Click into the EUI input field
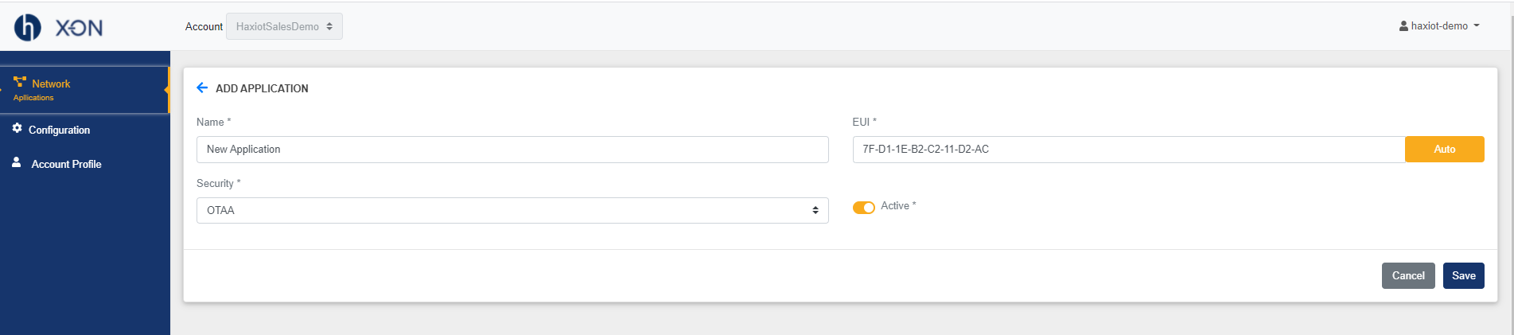 point(1128,150)
